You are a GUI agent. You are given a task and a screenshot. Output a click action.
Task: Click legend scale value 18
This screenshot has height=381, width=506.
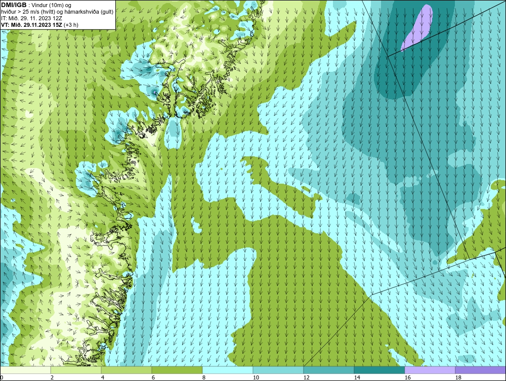(x=458, y=377)
